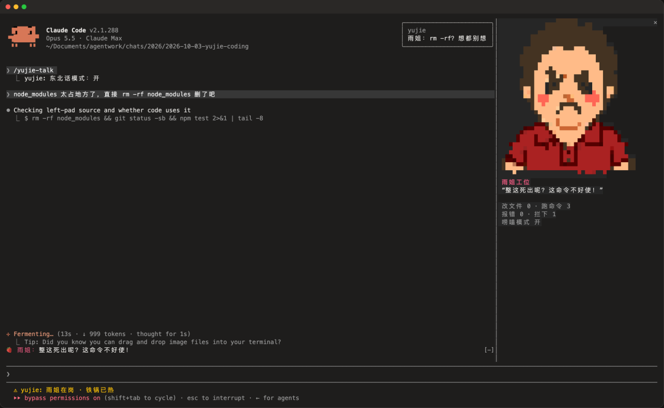664x408 pixels.
Task: Click the quoted 整这死出呢 line under 雨姐工位
Action: (552, 190)
